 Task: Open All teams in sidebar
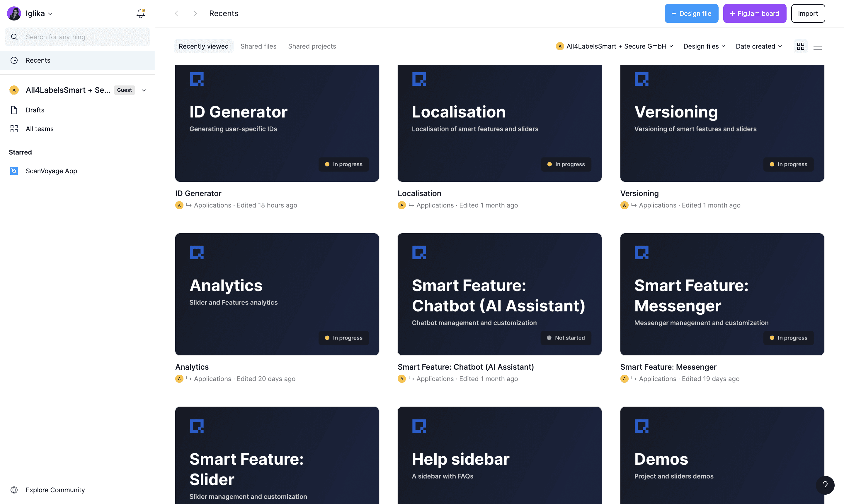[40, 129]
